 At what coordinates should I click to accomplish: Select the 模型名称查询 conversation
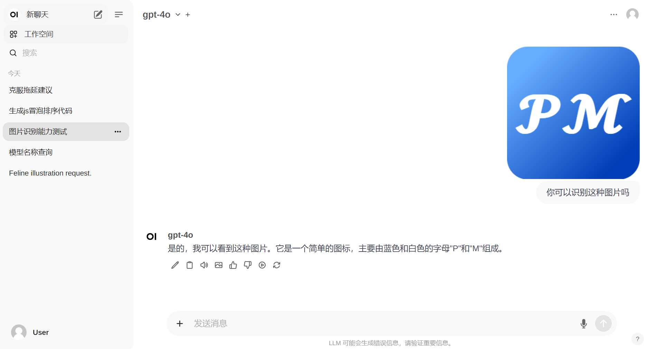tap(31, 152)
